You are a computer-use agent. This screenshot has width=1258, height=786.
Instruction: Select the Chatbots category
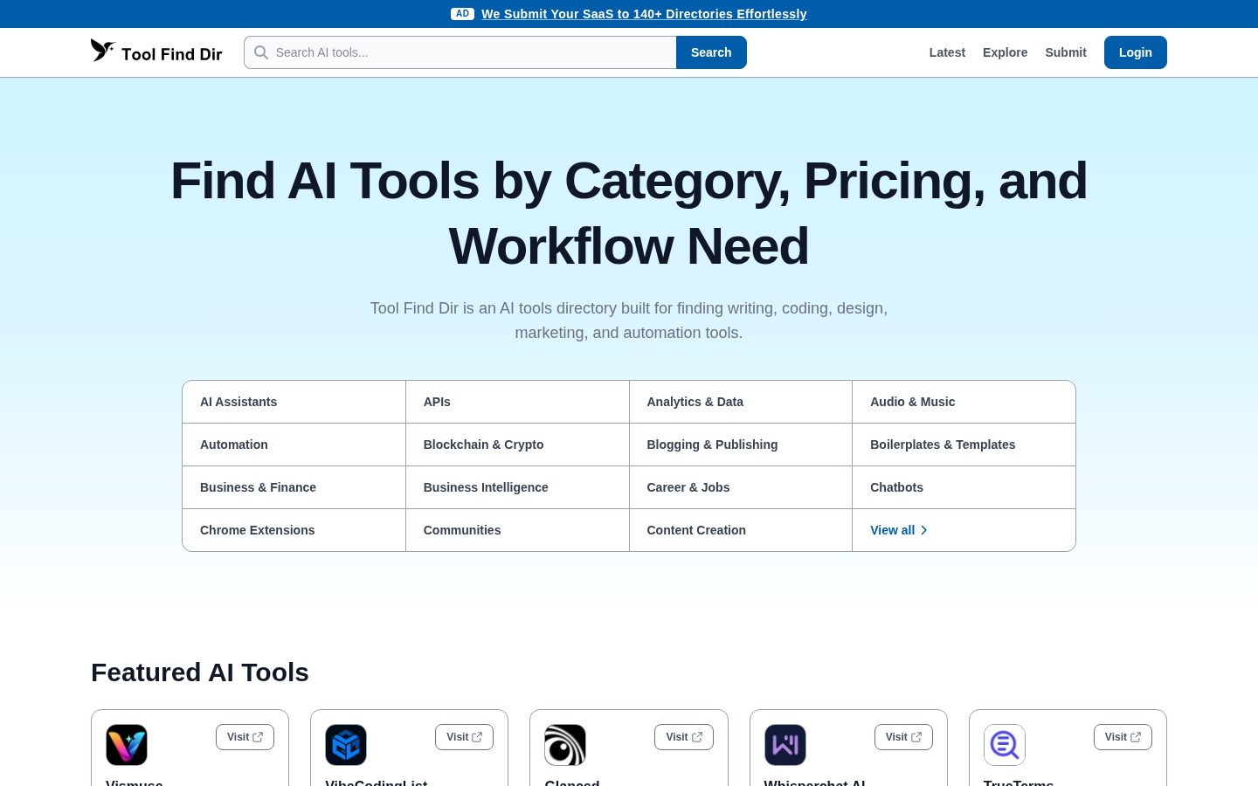[964, 487]
